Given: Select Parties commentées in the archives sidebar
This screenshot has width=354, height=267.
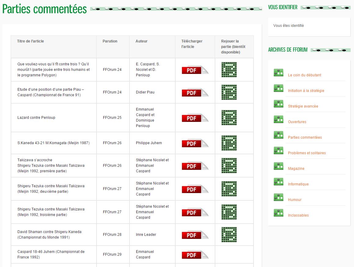Looking at the screenshot, I should [305, 137].
